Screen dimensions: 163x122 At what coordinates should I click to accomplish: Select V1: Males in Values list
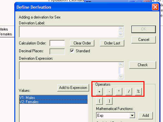pyautogui.click(x=53, y=98)
